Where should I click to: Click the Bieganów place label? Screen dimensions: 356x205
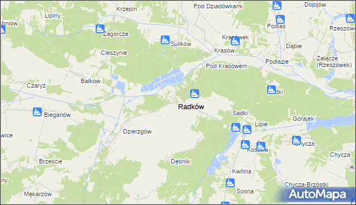pyautogui.click(x=57, y=115)
